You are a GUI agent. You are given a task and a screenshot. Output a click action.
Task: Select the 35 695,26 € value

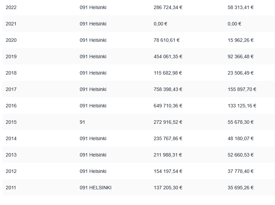pos(240,188)
